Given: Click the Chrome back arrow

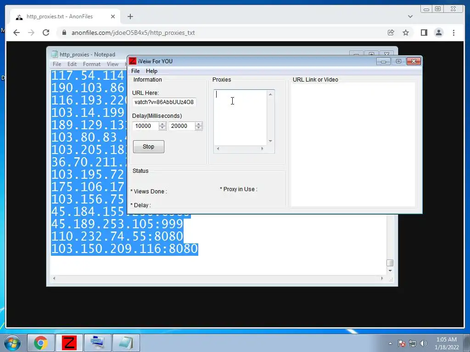Looking at the screenshot, I should (x=17, y=33).
